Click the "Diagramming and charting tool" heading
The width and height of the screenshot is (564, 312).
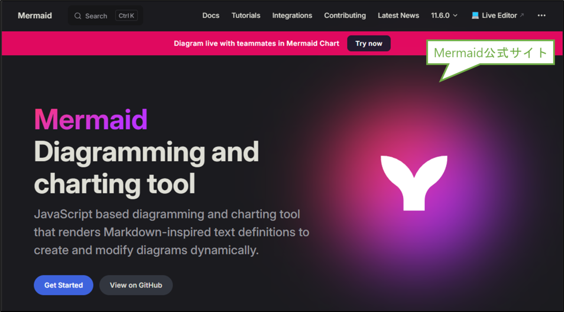(146, 167)
